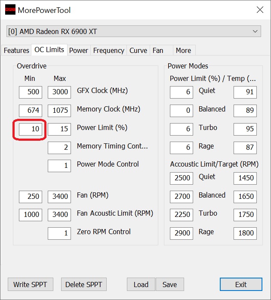Edit the Turbo mode temperature field
Image resolution: width=271 pixels, height=300 pixels.
(x=245, y=129)
